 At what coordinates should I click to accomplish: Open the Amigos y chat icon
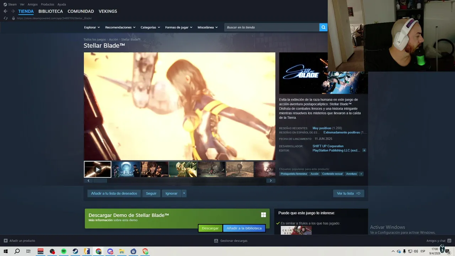coord(449,241)
